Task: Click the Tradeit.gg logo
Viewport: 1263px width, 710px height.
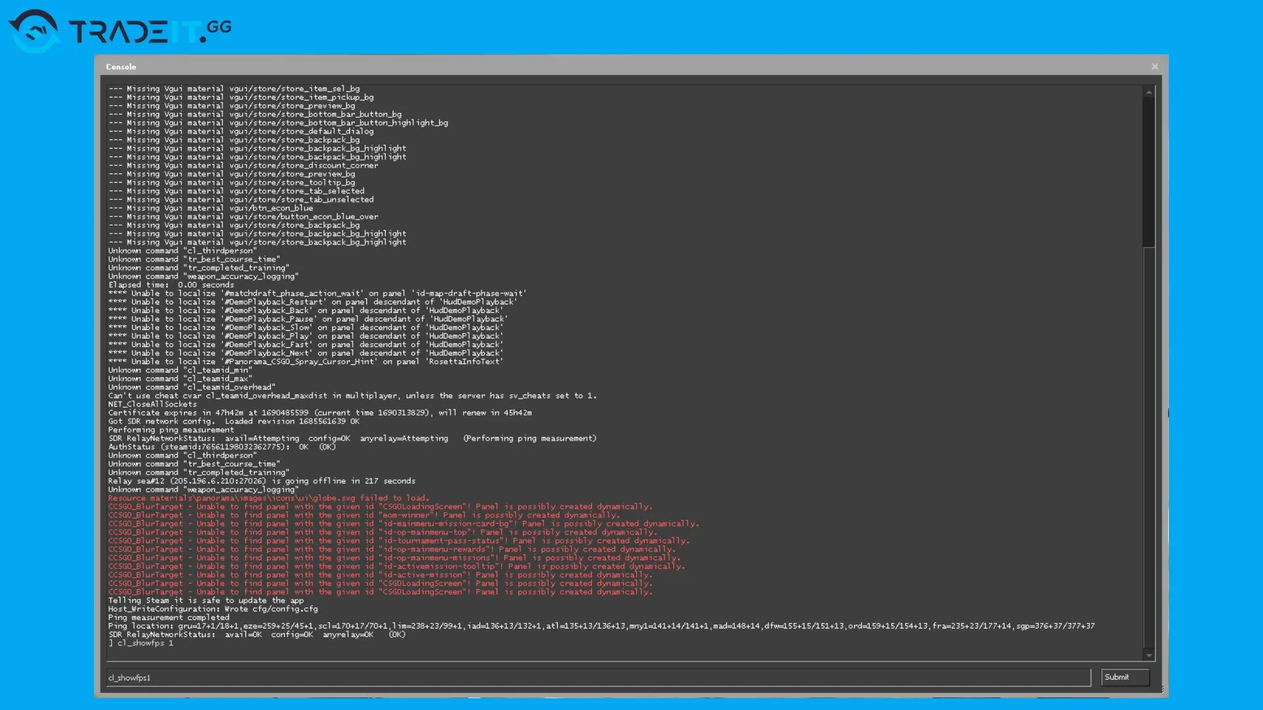Action: pyautogui.click(x=120, y=30)
